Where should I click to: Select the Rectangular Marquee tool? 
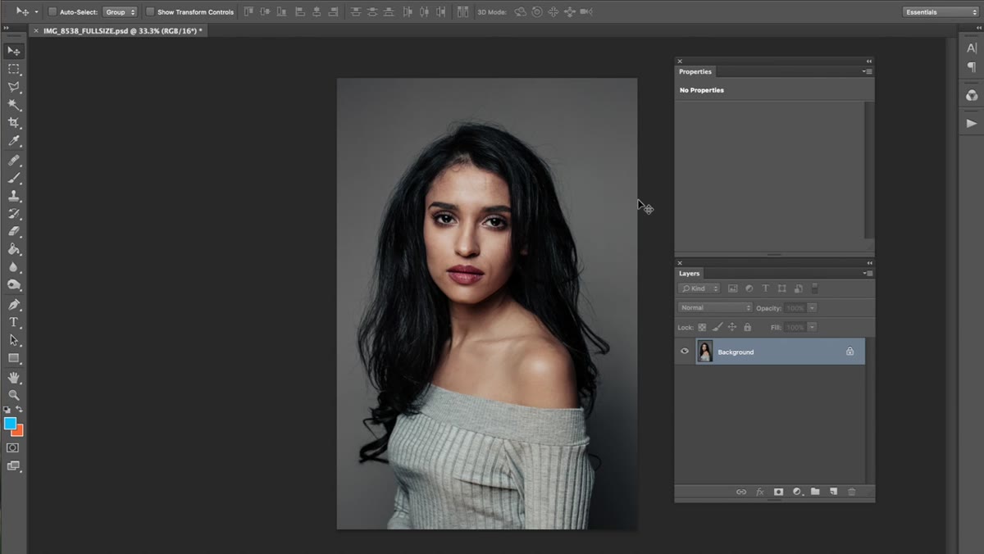coord(14,69)
